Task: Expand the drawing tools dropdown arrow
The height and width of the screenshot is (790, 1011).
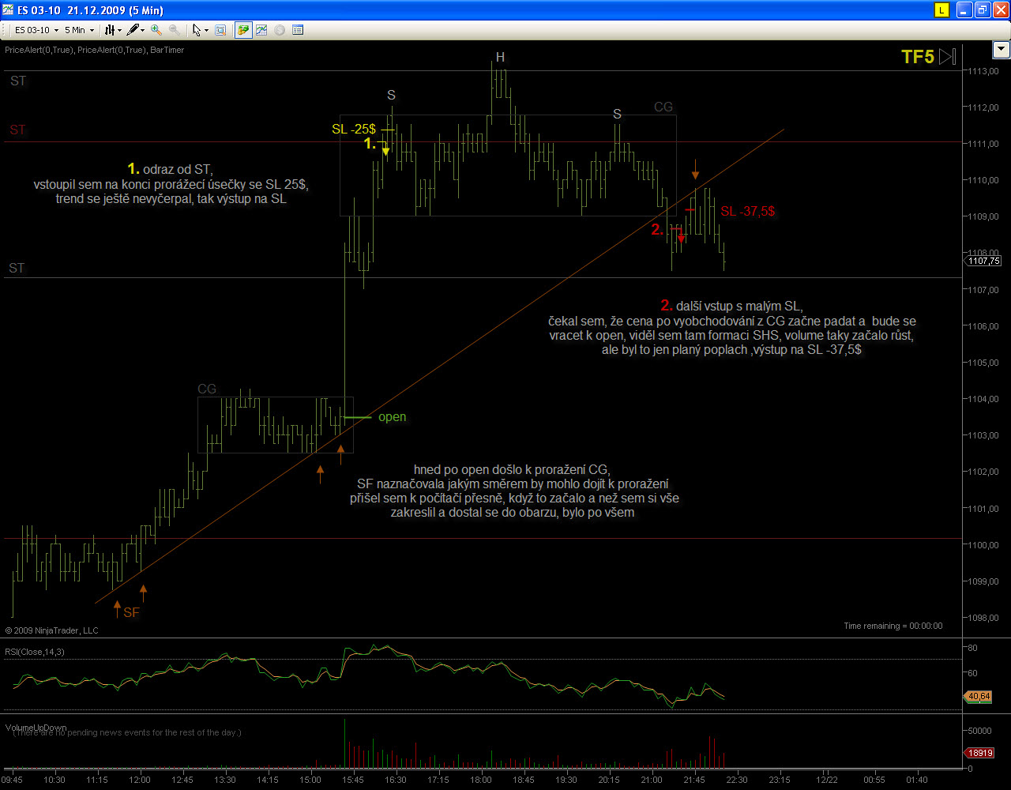Action: click(x=143, y=30)
